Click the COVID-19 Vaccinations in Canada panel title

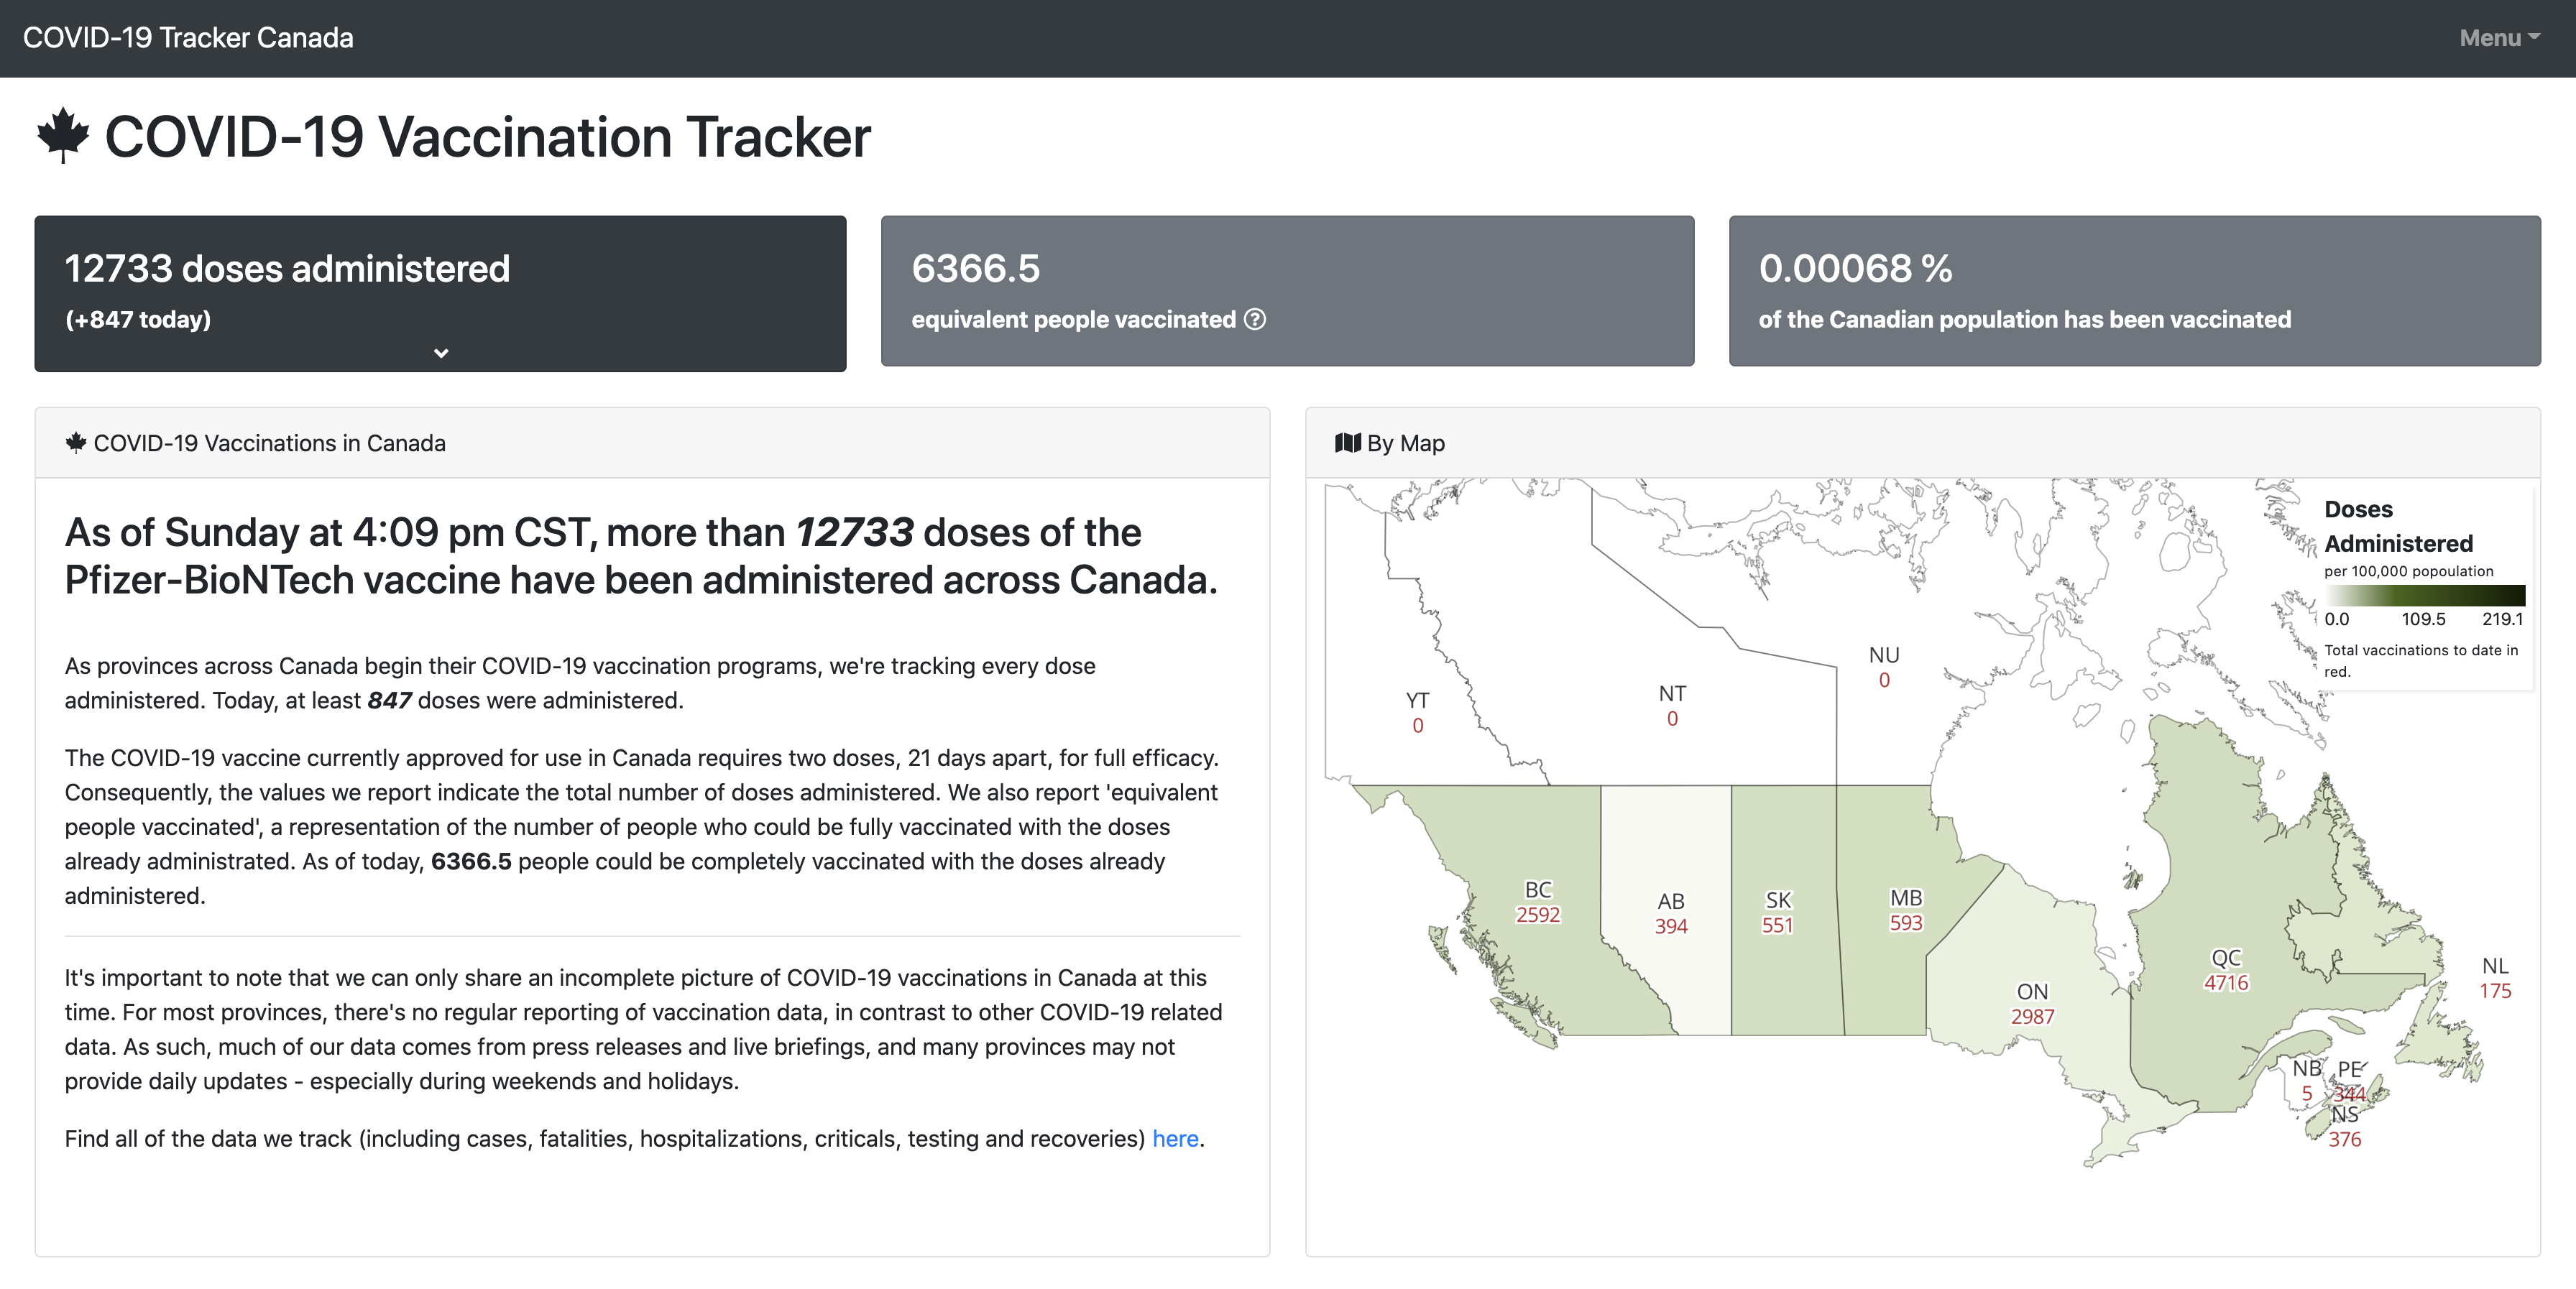pyautogui.click(x=269, y=443)
